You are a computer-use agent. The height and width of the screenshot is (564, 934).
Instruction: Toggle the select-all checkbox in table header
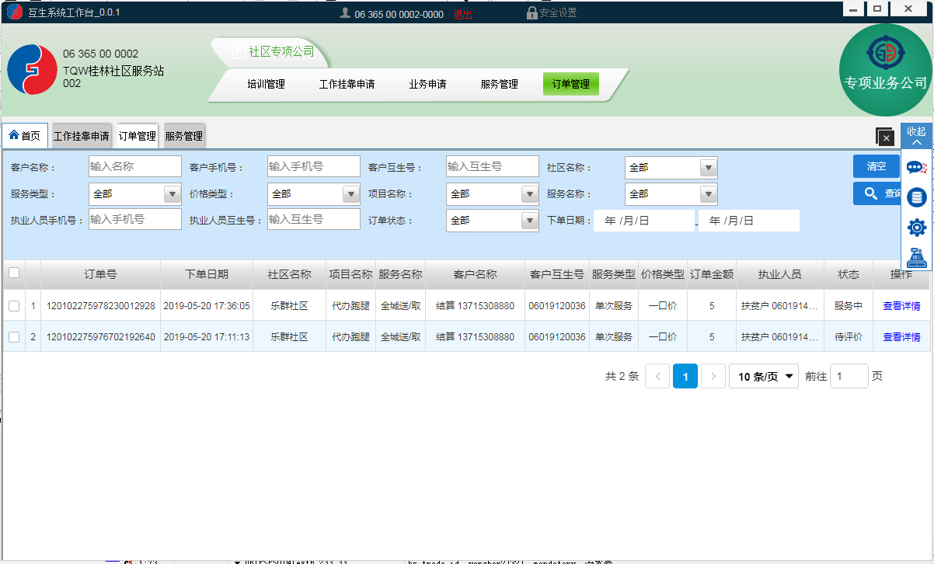(x=14, y=273)
